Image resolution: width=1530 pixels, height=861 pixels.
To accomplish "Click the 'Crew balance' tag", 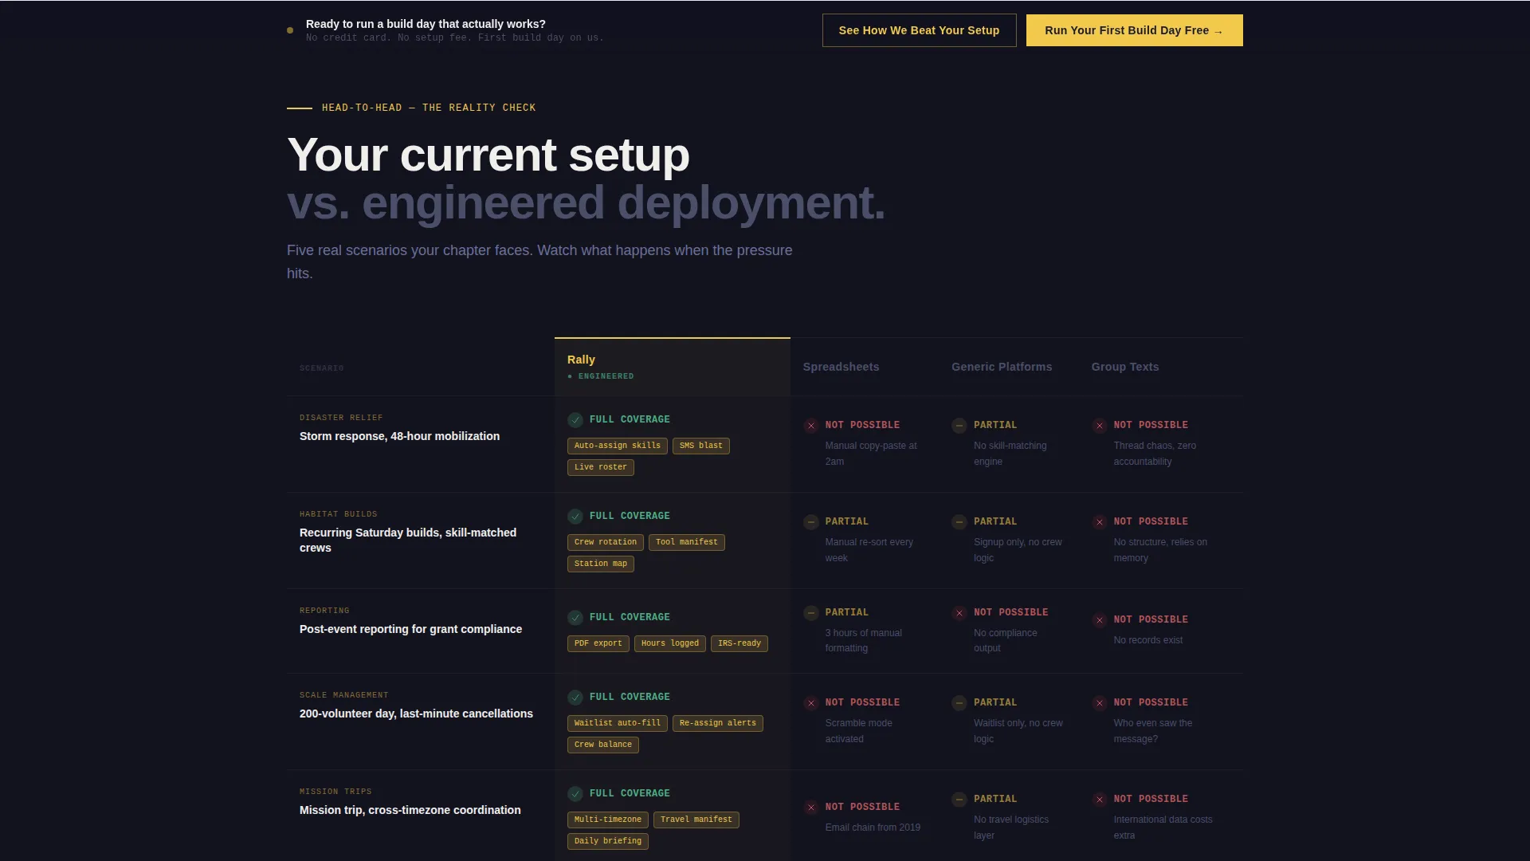I will (x=603, y=745).
